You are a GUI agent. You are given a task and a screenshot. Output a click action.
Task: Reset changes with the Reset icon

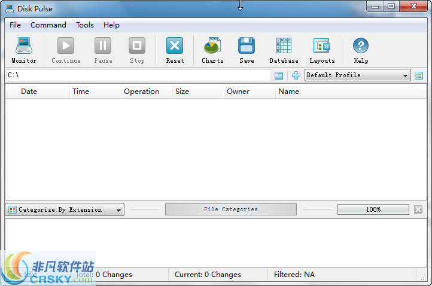tap(175, 45)
